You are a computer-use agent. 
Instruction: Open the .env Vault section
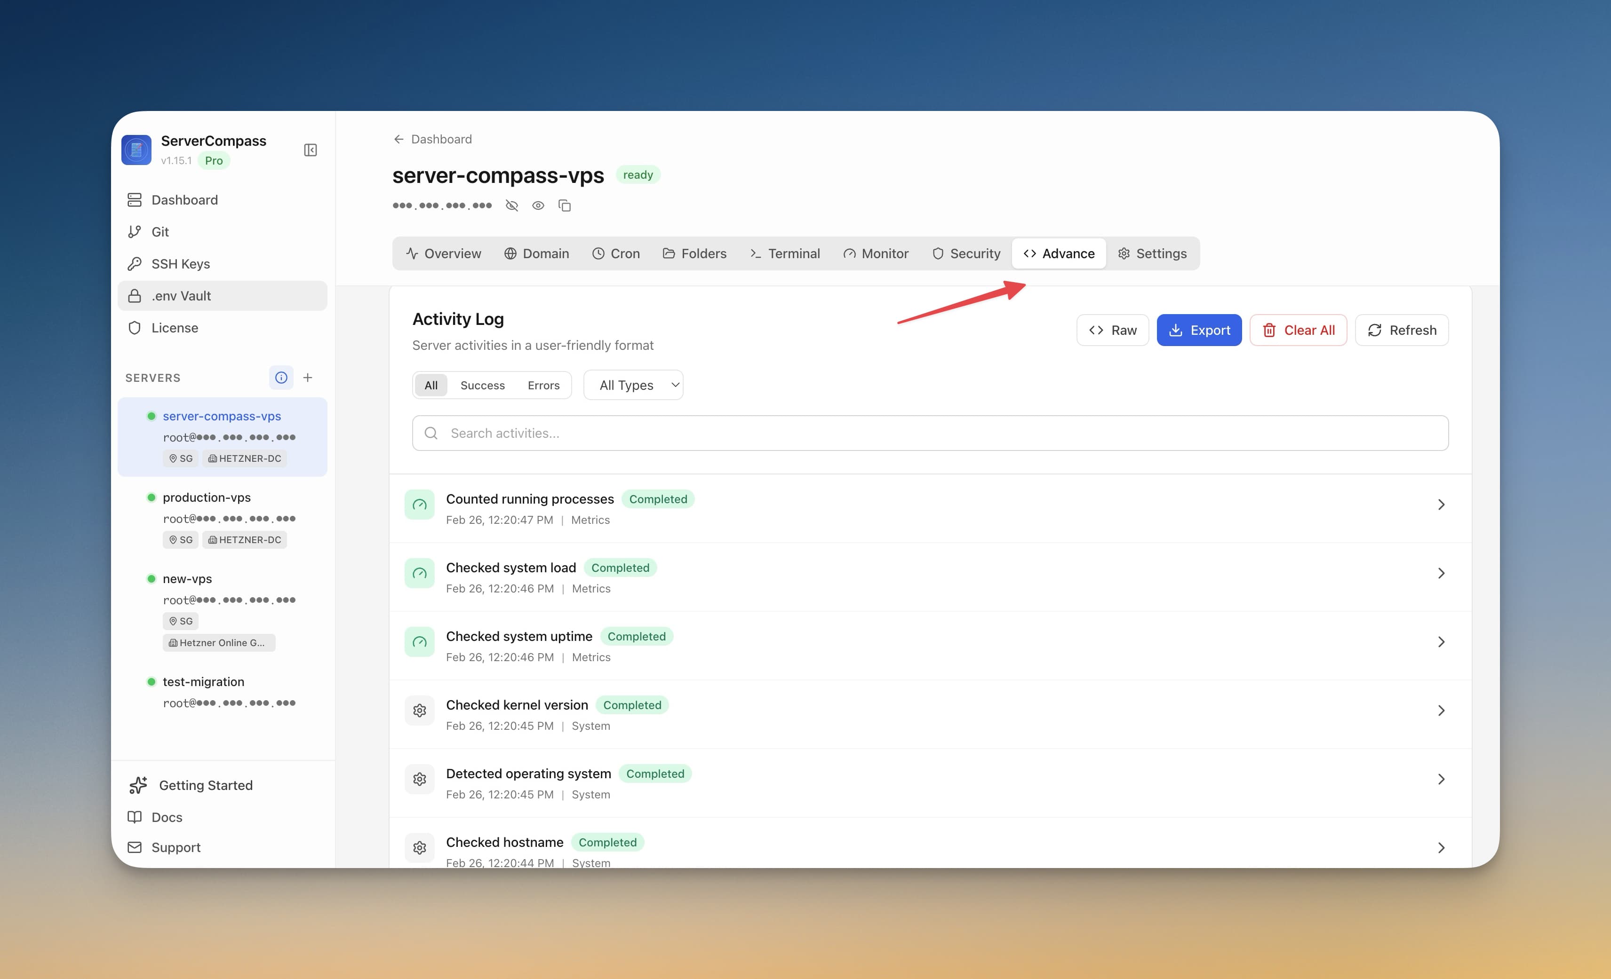181,295
